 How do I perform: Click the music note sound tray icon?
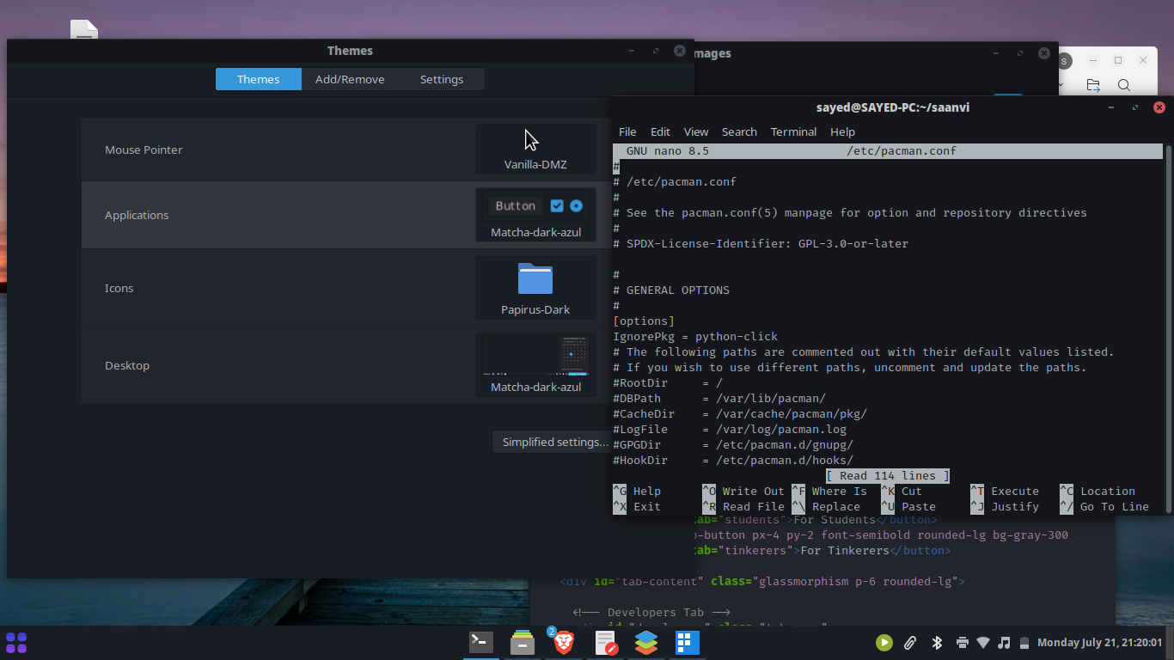[x=1004, y=642]
